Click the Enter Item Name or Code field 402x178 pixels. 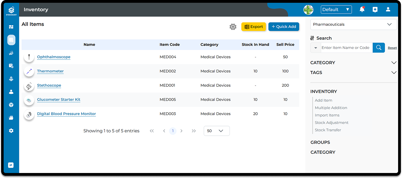[347, 48]
